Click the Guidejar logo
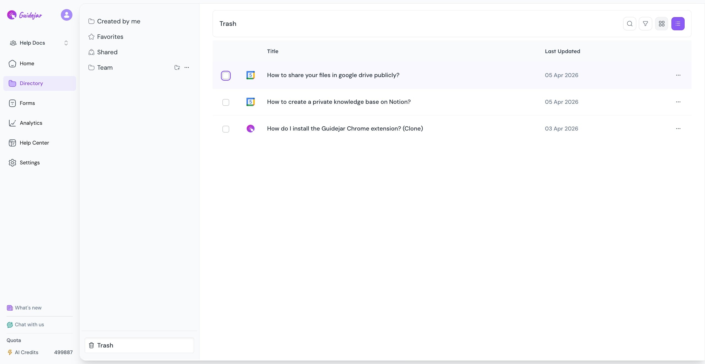 click(x=25, y=15)
